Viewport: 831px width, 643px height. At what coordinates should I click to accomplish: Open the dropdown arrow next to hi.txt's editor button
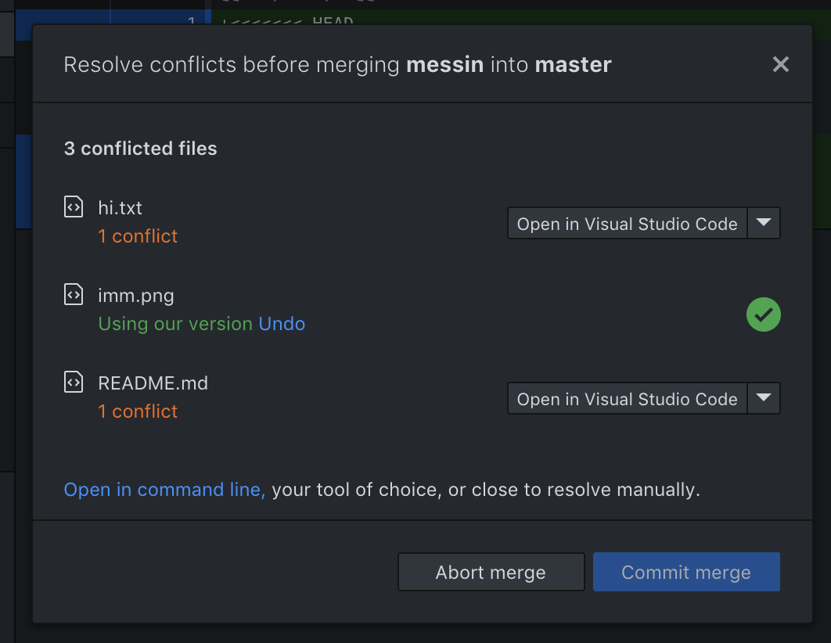[x=764, y=223]
